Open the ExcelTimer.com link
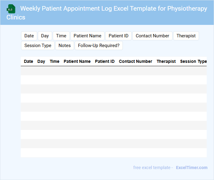The width and height of the screenshot is (214, 180). [x=192, y=168]
